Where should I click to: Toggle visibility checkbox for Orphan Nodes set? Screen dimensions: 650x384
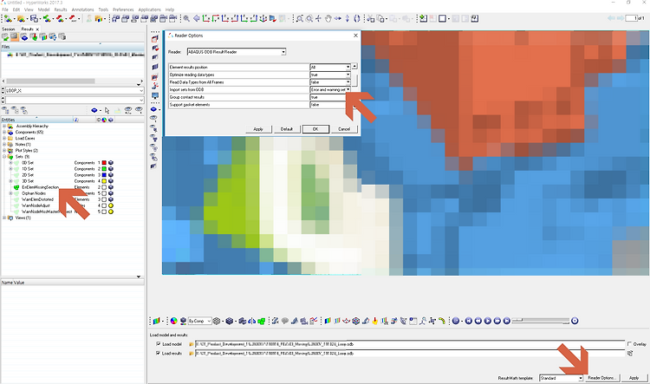[105, 193]
